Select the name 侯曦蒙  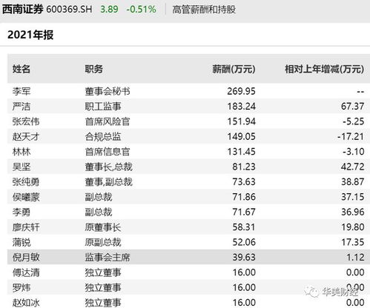pyautogui.click(x=26, y=197)
